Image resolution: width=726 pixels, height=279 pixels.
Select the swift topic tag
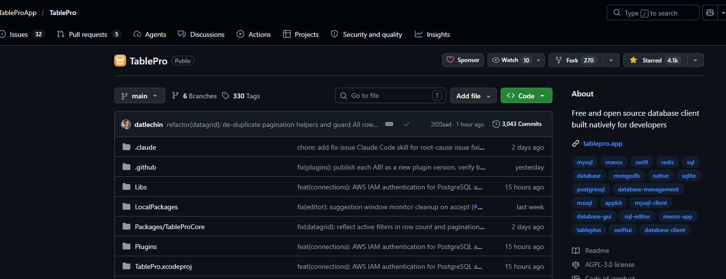[x=642, y=162]
